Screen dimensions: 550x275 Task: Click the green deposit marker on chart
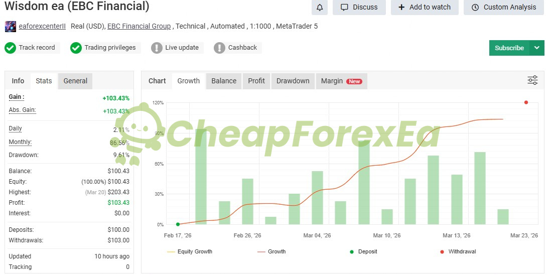coord(178,224)
